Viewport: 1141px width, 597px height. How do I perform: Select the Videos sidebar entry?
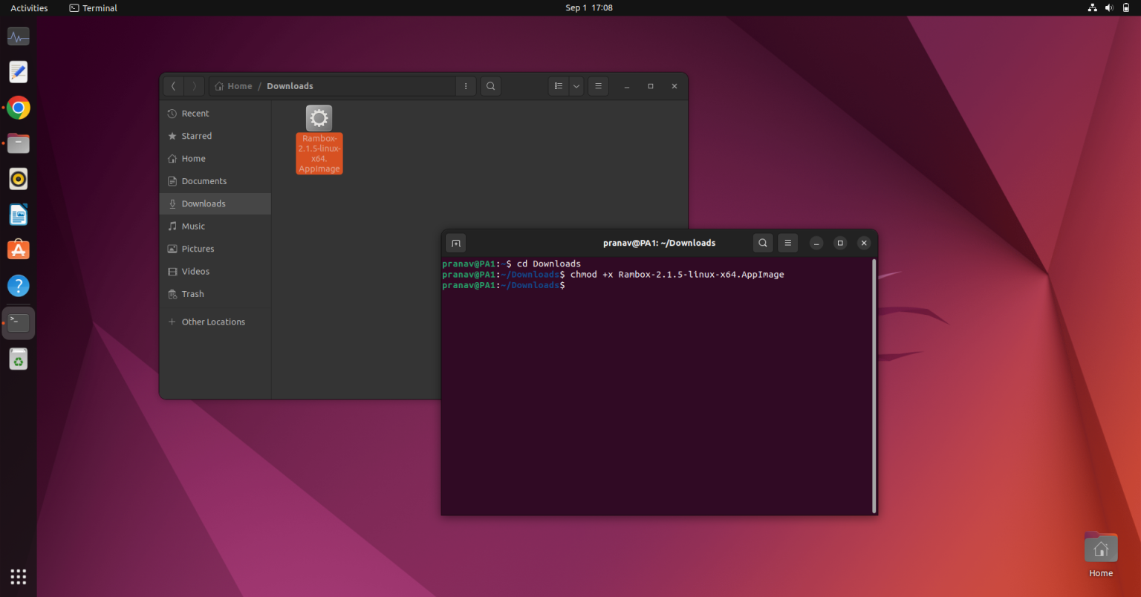[195, 271]
